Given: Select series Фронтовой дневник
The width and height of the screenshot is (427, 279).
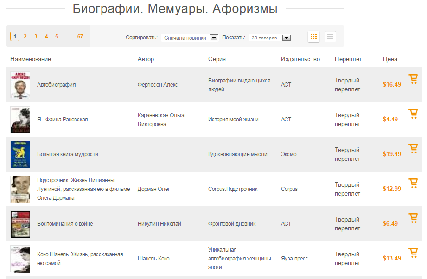Looking at the screenshot, I should [232, 224].
